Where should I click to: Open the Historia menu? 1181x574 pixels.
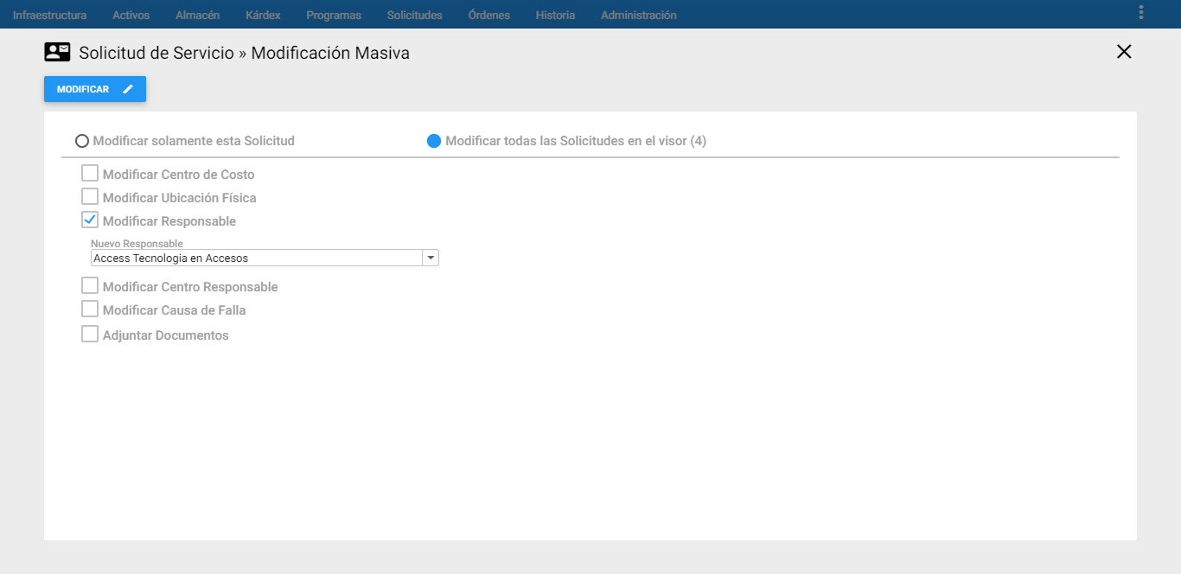point(555,15)
